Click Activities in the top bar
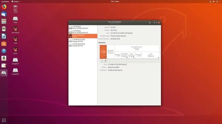This screenshot has height=124, width=222. [5, 1]
